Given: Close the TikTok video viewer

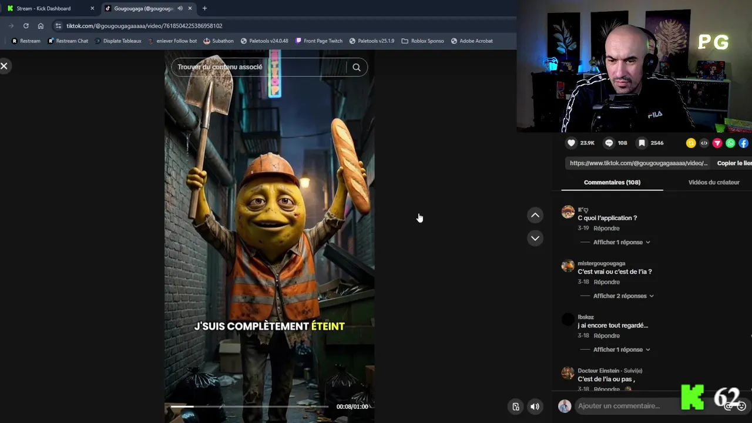Looking at the screenshot, I should (4, 66).
